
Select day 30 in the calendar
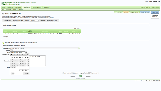[x=15, y=67]
